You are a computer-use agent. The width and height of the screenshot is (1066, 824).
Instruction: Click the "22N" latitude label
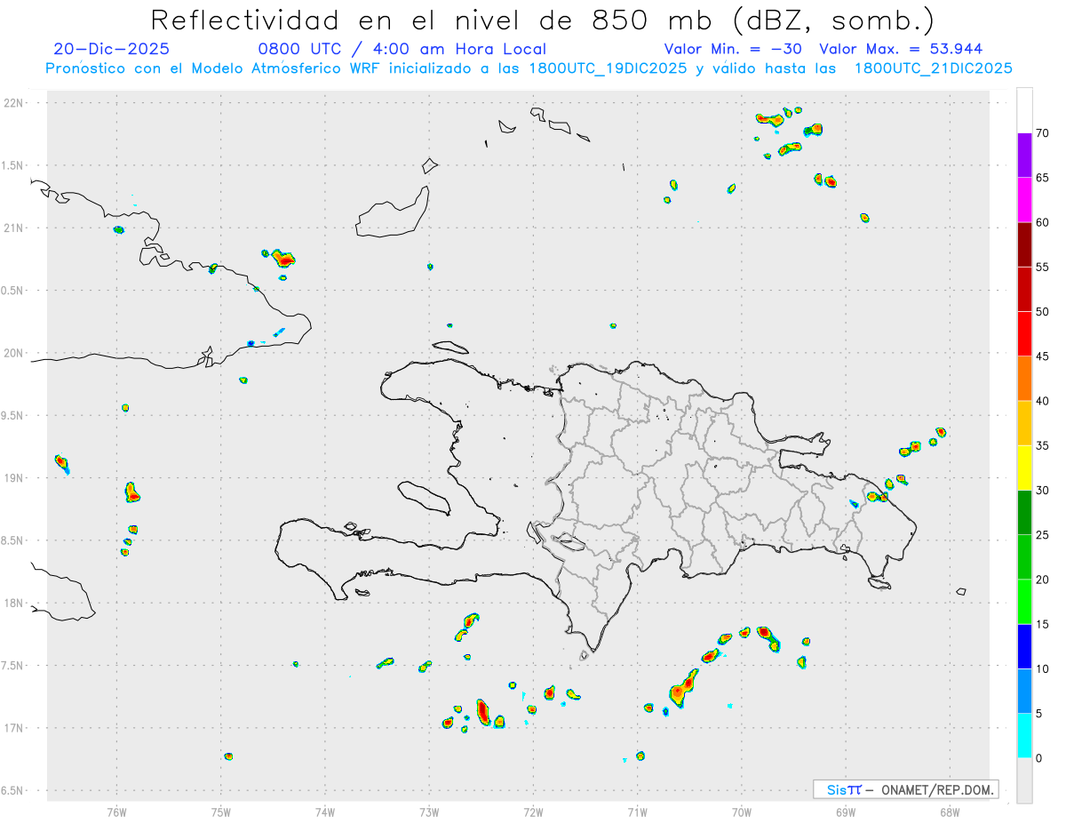tap(15, 102)
